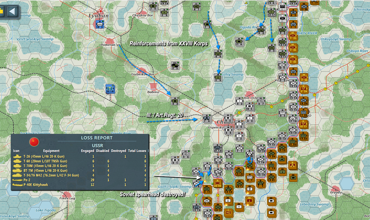Select the Soviet unit 7 20
The height and width of the screenshot is (220, 370).
(x=304, y=77)
